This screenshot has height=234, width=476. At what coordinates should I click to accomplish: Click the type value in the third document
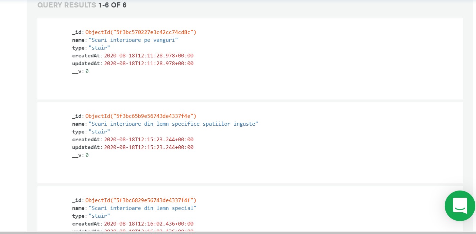pyautogui.click(x=99, y=216)
